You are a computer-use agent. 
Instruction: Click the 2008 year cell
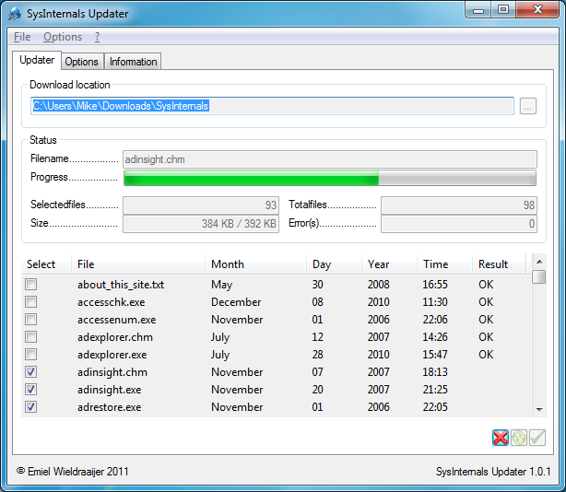[378, 285]
